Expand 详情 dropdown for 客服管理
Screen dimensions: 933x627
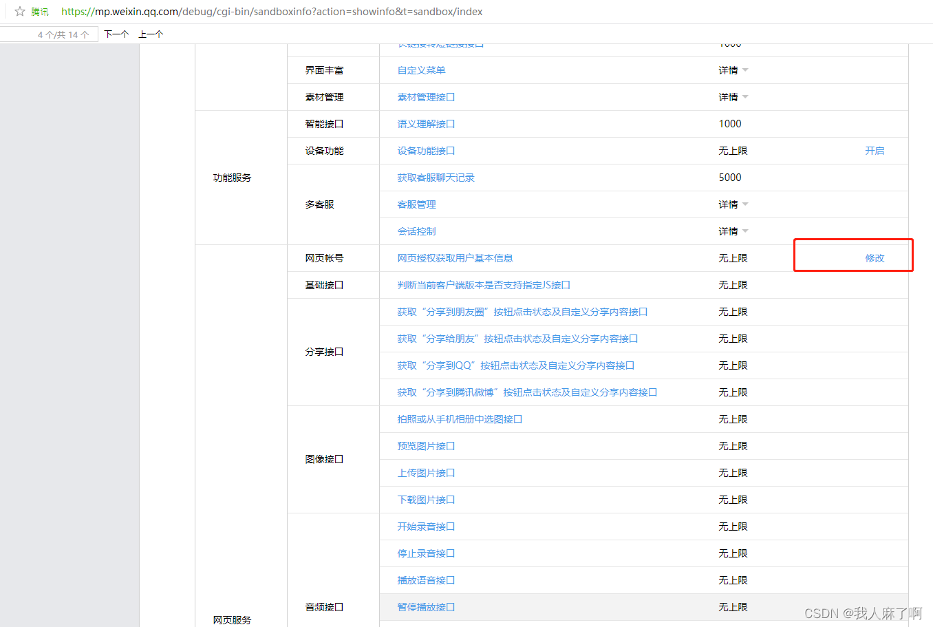pyautogui.click(x=733, y=204)
